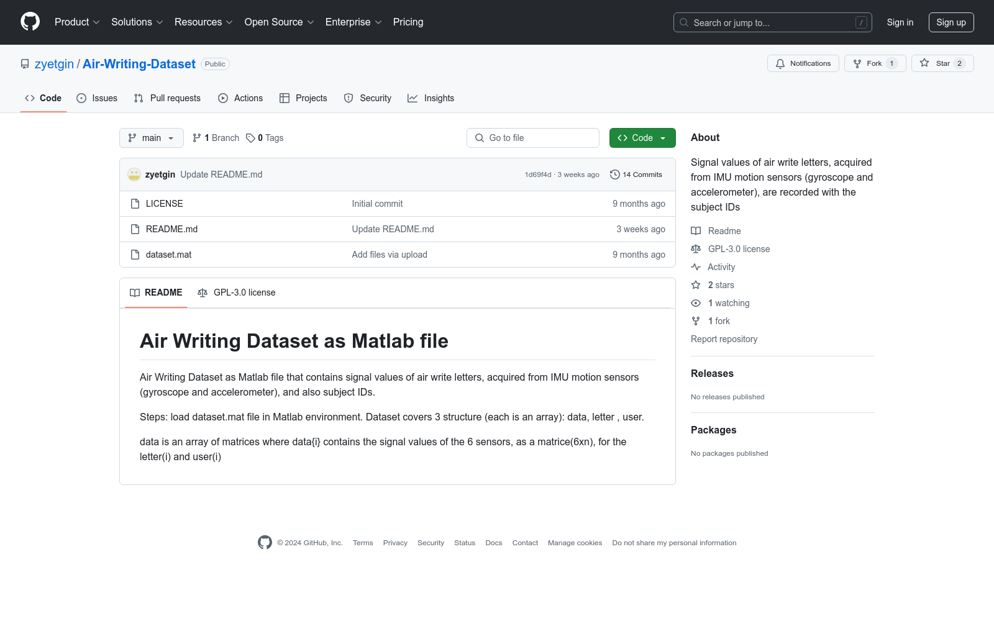Open the main branch dropdown
The image size is (994, 621).
[151, 138]
